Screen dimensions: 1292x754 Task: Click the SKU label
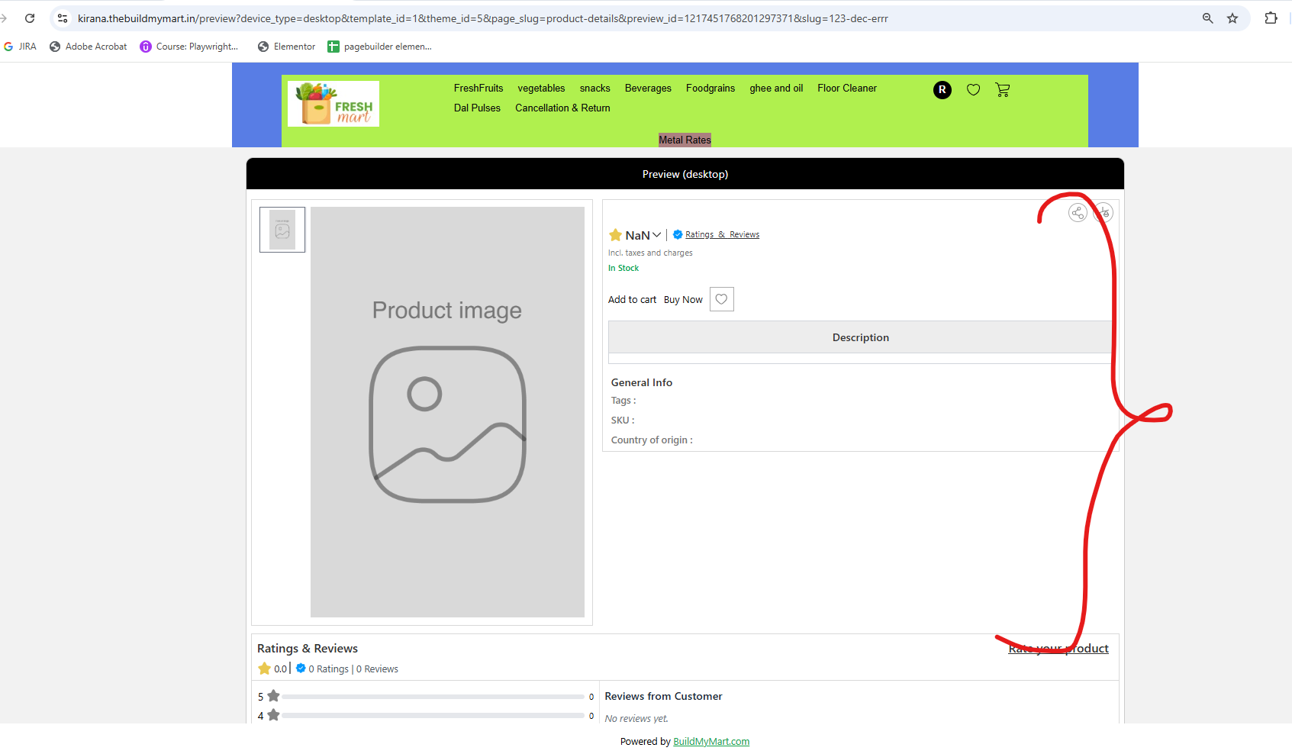click(623, 420)
